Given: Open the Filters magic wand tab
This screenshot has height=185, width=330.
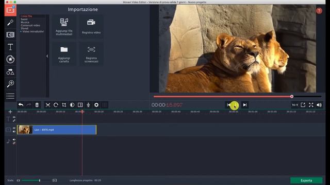Looking at the screenshot, I should [x=10, y=23].
